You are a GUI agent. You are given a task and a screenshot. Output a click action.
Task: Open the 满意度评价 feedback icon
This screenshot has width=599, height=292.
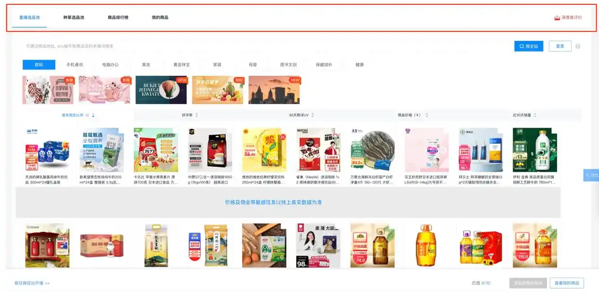tap(557, 18)
